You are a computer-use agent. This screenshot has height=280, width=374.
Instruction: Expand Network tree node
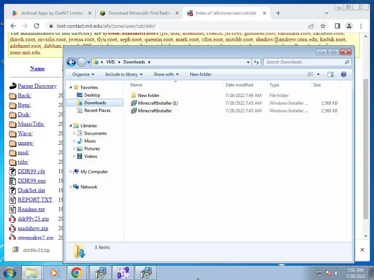tap(70, 187)
